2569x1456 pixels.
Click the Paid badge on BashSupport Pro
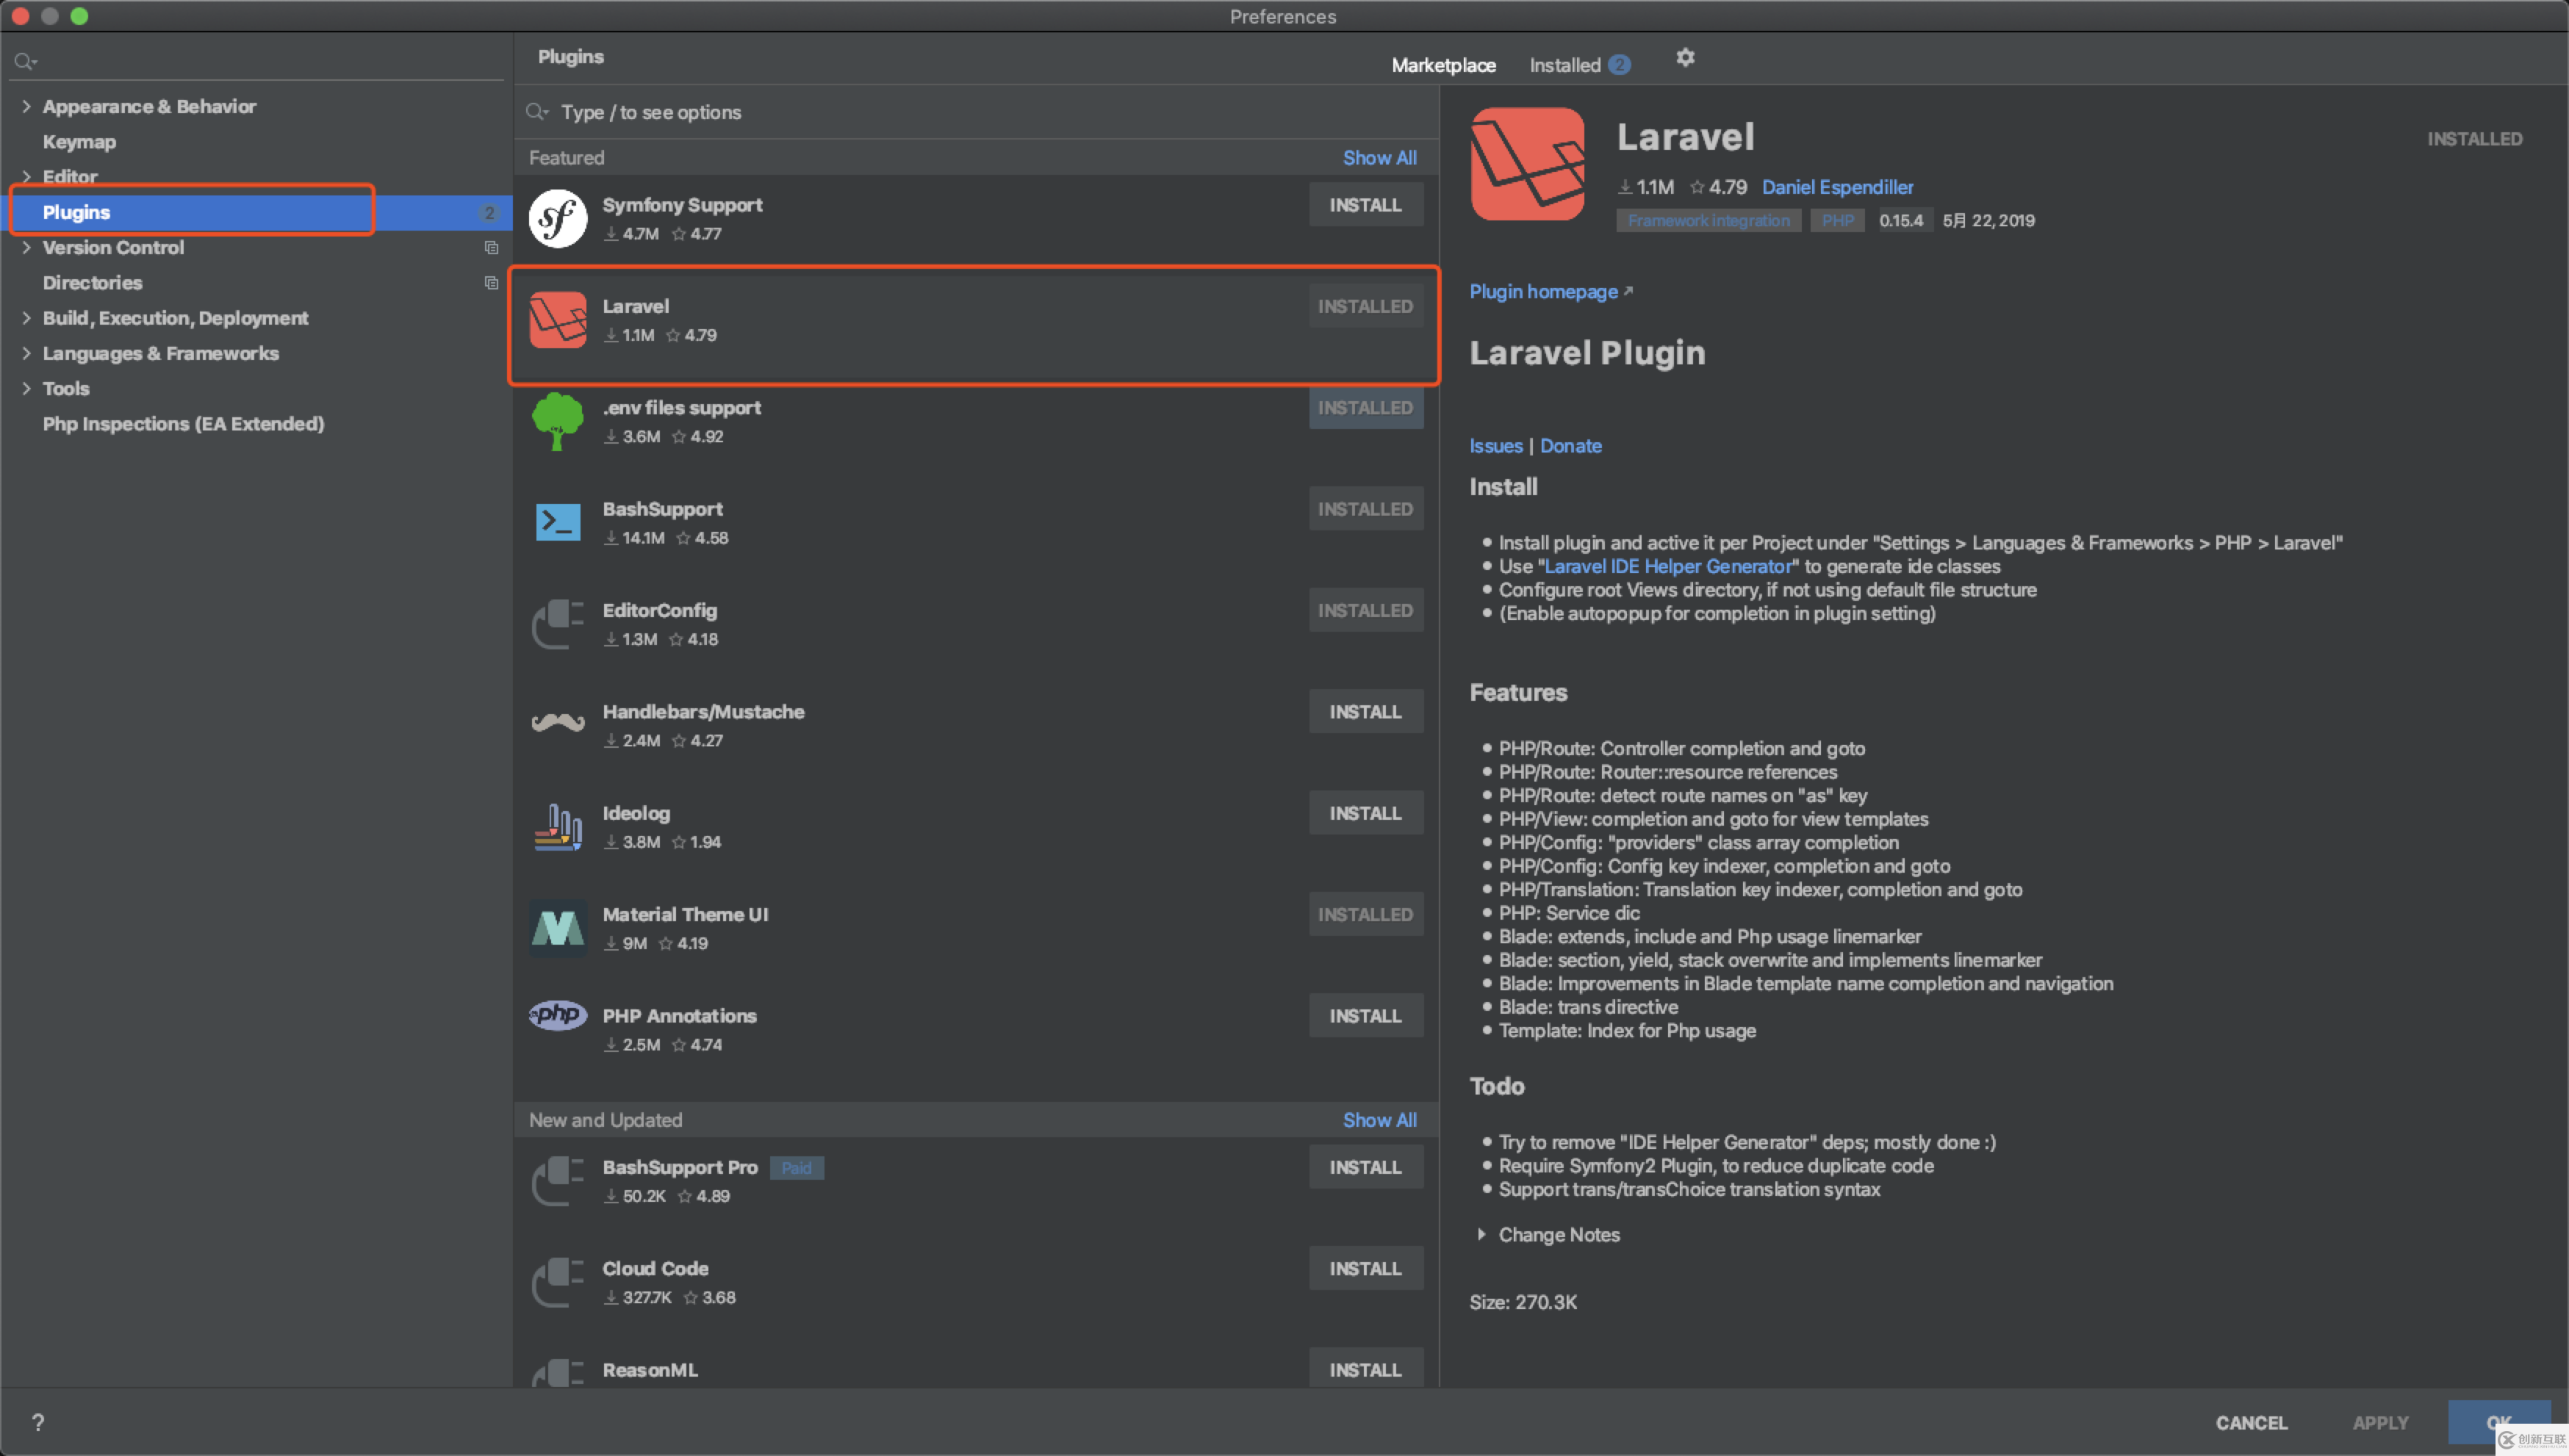pos(796,1168)
